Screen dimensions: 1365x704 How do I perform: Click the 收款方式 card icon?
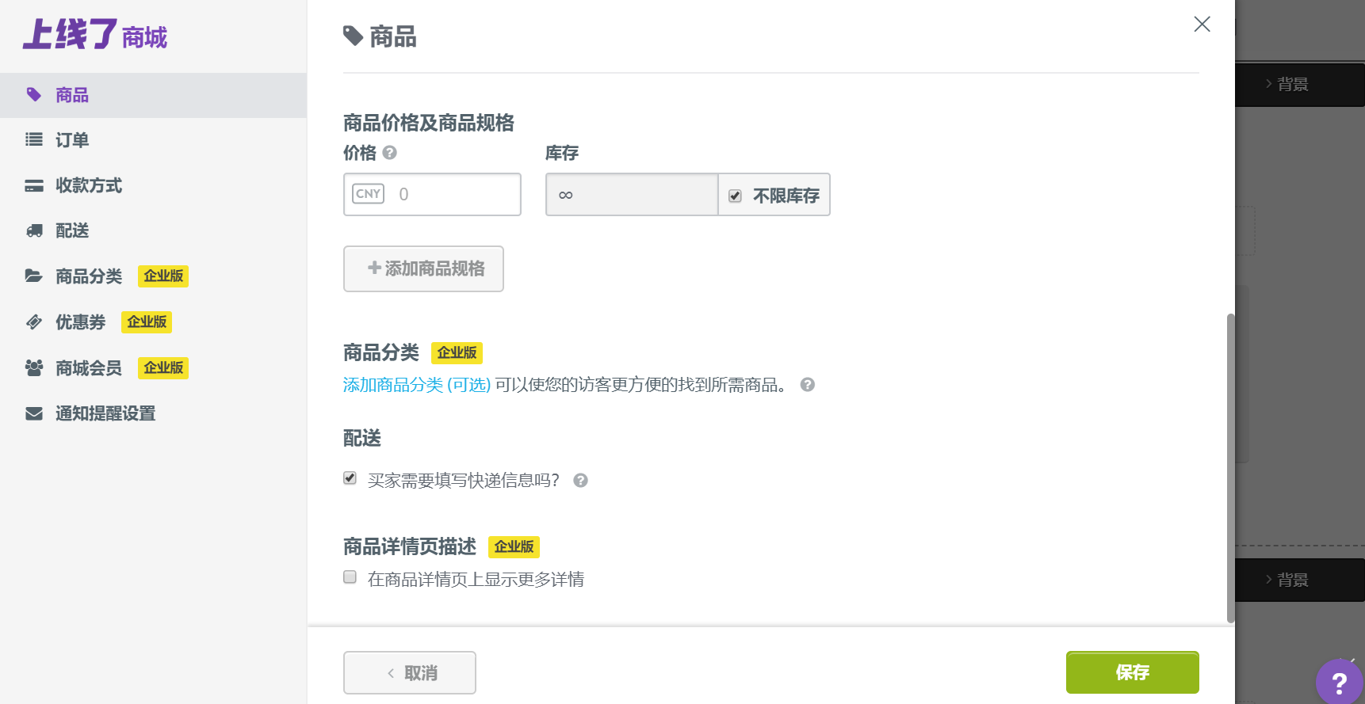(x=34, y=185)
